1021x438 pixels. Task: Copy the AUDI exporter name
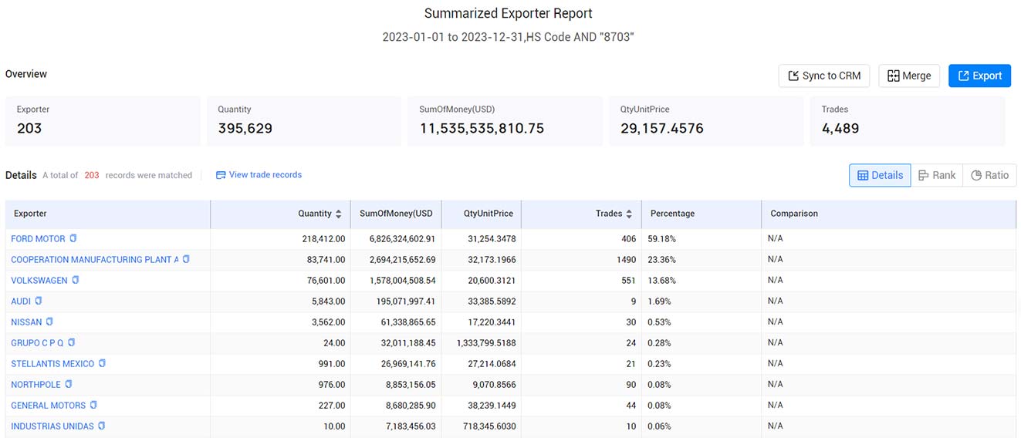[39, 301]
